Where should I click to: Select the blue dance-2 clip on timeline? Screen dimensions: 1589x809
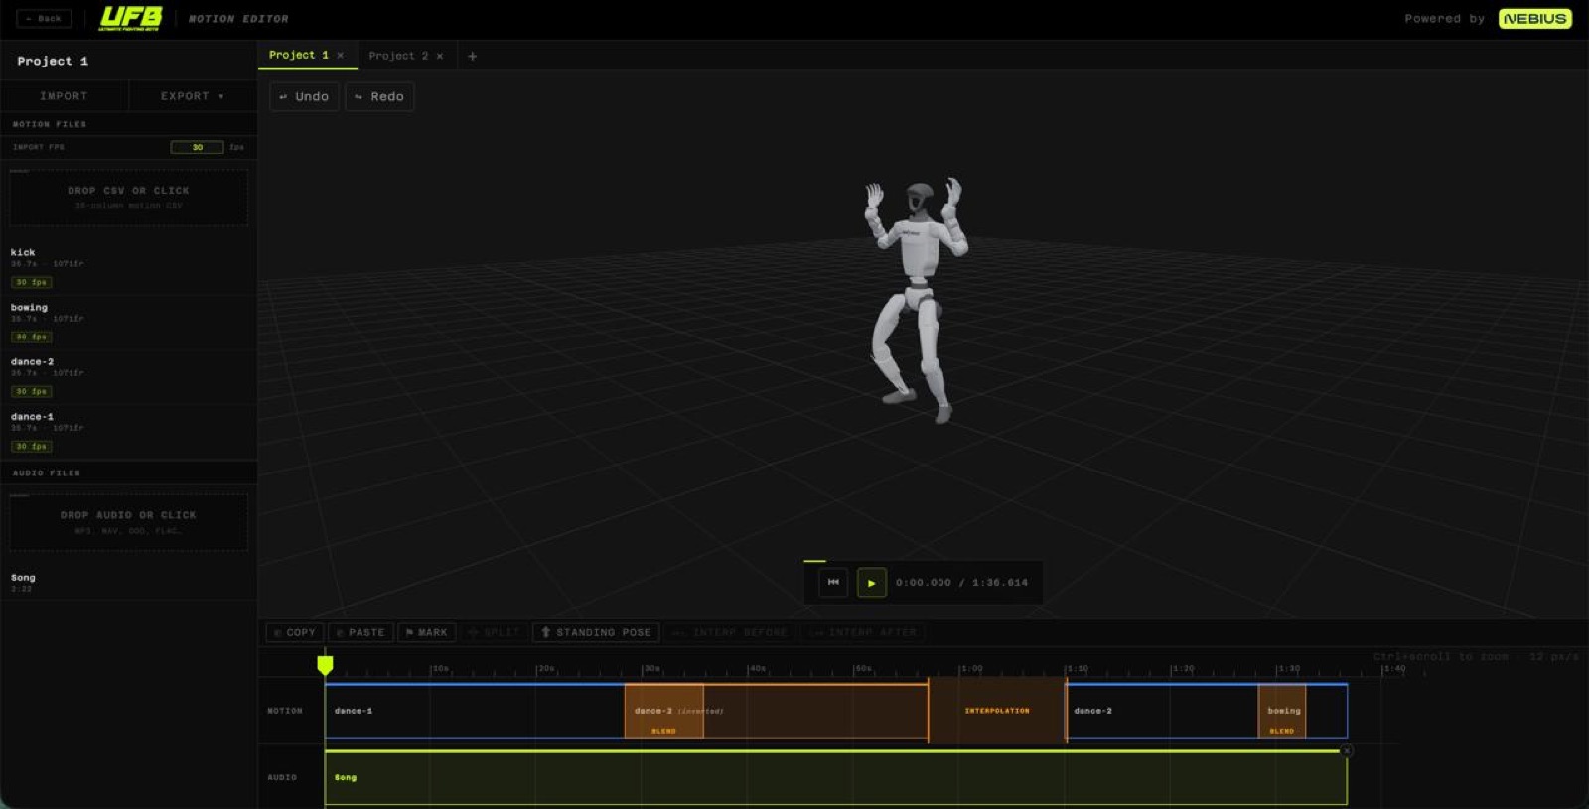(1162, 711)
